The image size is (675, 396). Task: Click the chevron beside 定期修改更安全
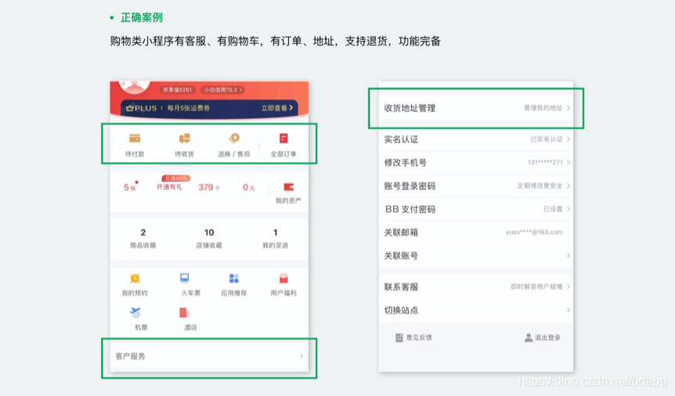coord(569,185)
